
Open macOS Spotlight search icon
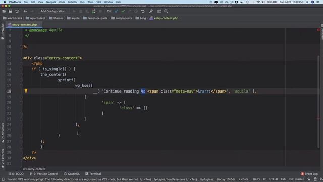point(307,2)
